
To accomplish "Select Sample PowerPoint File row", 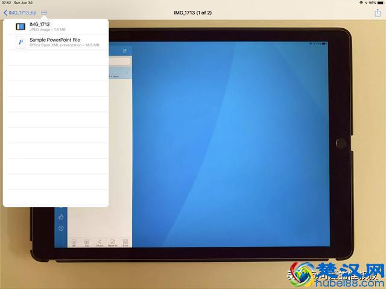I will [56, 42].
